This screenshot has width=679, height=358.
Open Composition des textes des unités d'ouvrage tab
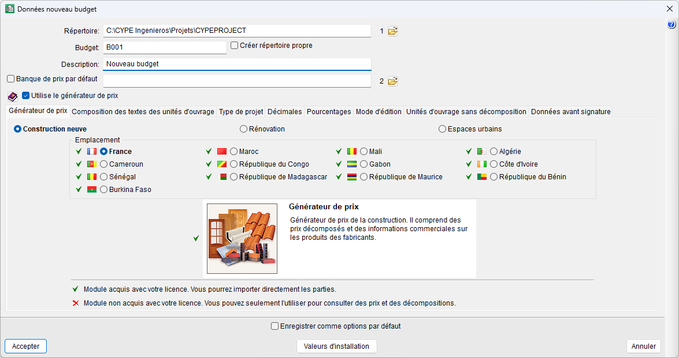(x=143, y=111)
